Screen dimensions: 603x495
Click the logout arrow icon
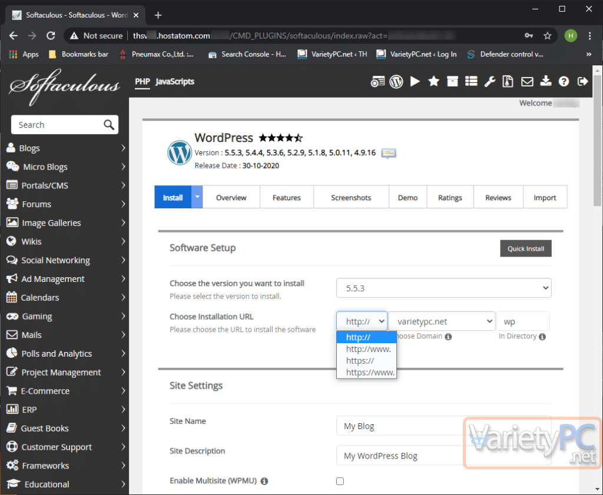582,81
